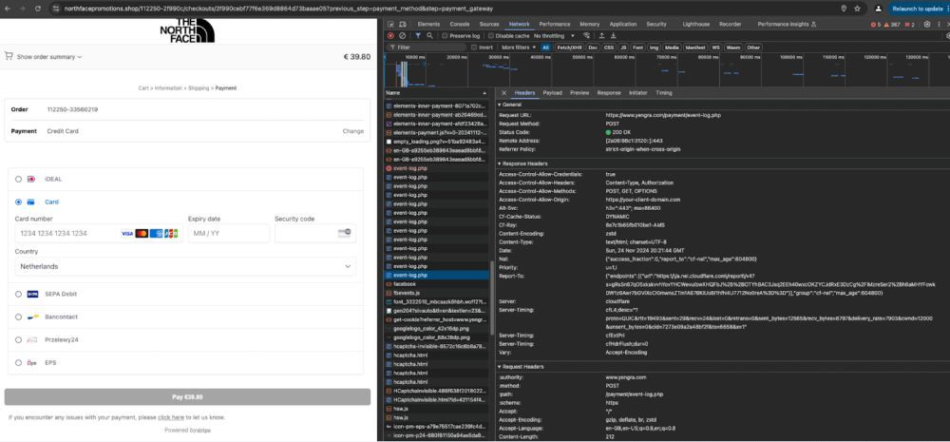The width and height of the screenshot is (950, 442).
Task: Click the red errors count badge
Action: coord(876,25)
